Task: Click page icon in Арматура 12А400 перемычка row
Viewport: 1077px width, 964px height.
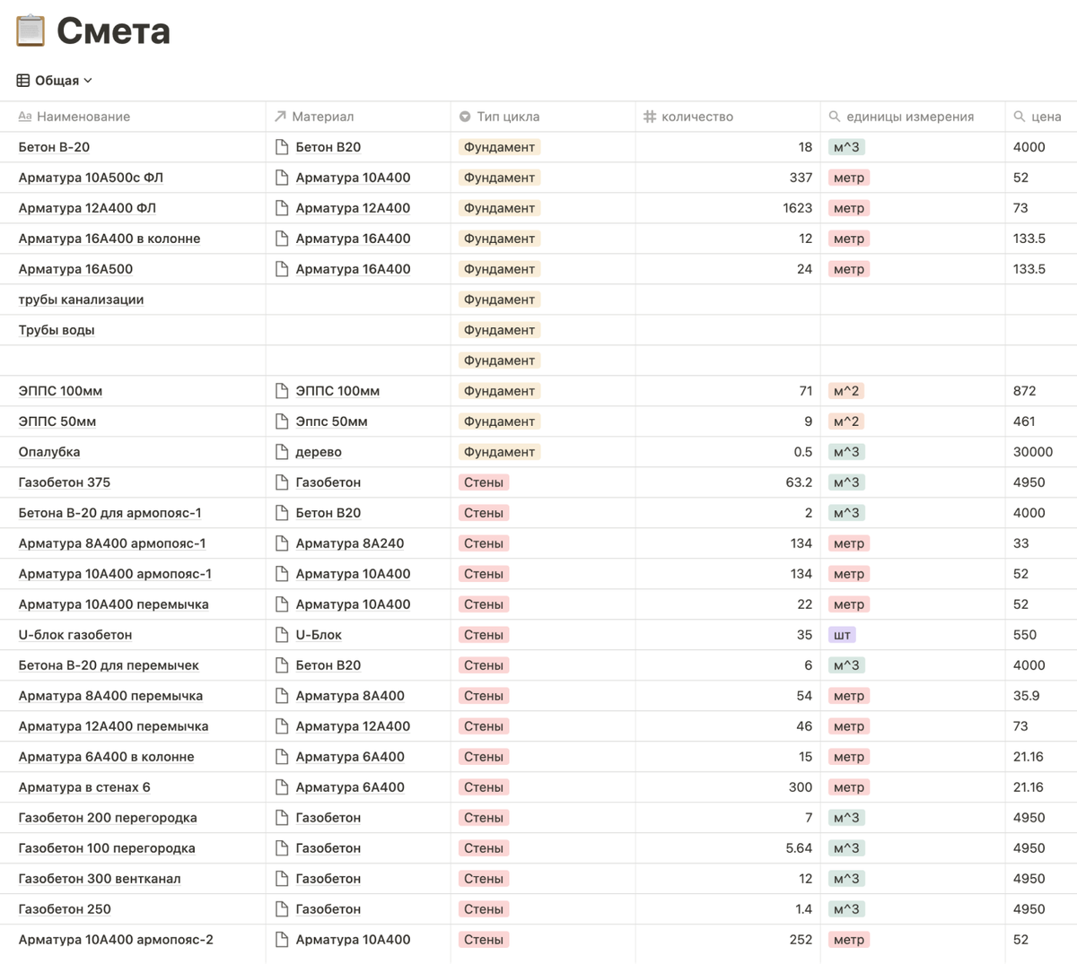Action: tap(282, 726)
